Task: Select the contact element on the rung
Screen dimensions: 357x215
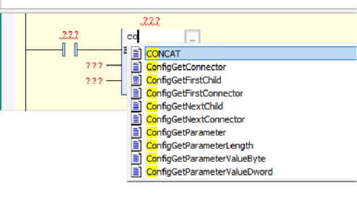Action: point(70,50)
